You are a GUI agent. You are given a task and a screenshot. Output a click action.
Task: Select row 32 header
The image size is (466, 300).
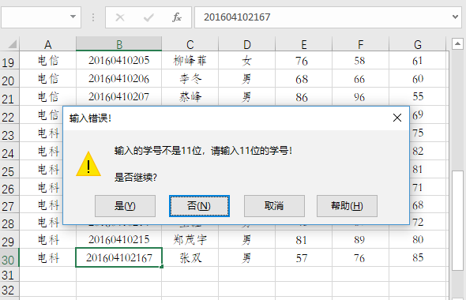click(9, 289)
